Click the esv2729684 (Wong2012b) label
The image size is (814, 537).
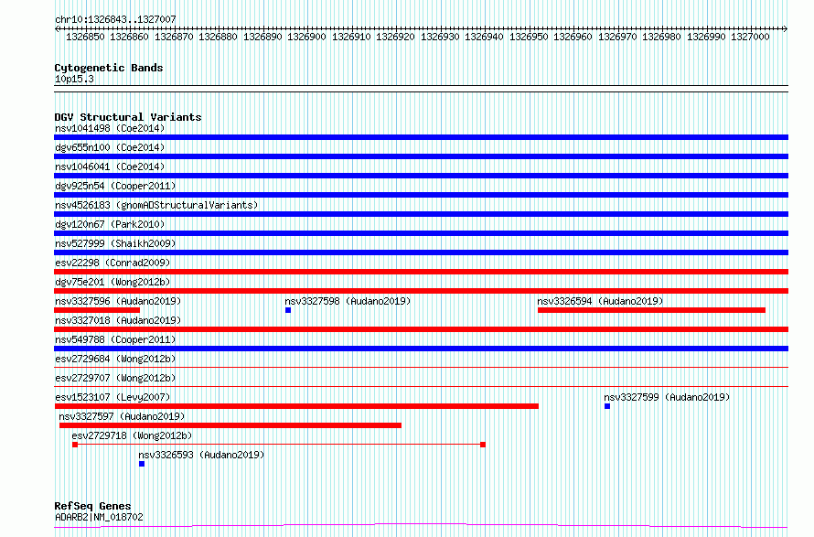click(115, 359)
